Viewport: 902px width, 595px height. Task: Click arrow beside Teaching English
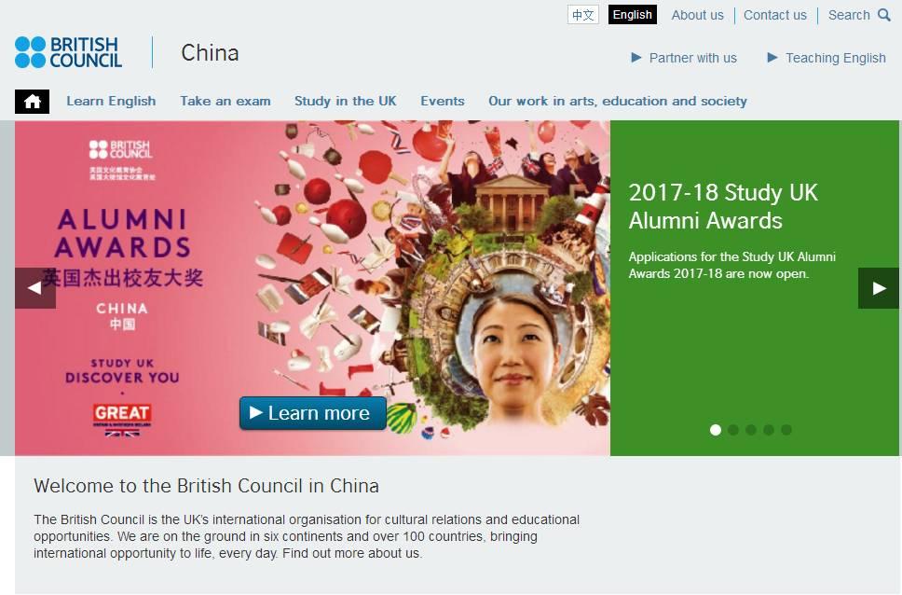point(772,58)
